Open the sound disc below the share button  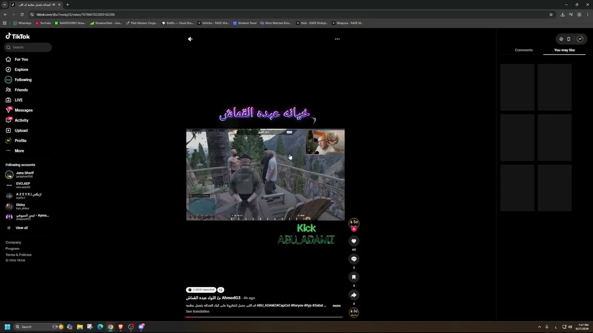point(354,313)
